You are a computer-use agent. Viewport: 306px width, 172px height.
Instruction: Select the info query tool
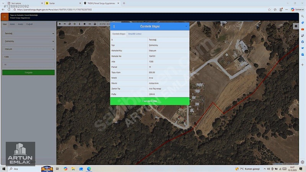(80, 24)
